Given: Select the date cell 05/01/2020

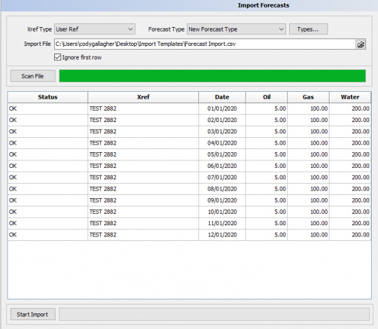Looking at the screenshot, I should [222, 155].
